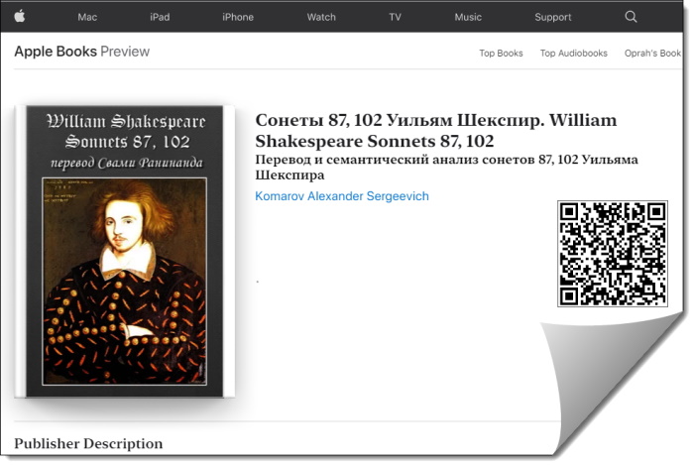This screenshot has height=466, width=694.
Task: Open author link Komarov Alexander Sergeevich
Action: coord(342,196)
